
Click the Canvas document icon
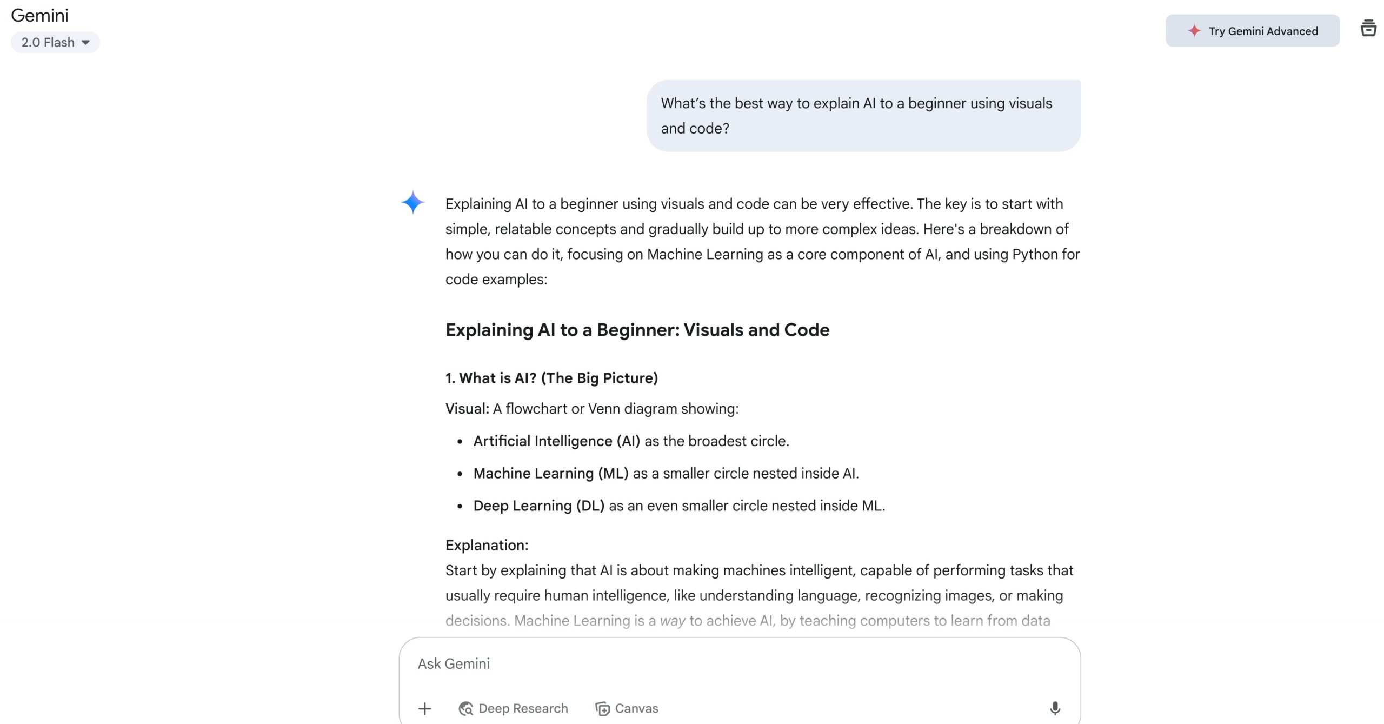point(602,708)
